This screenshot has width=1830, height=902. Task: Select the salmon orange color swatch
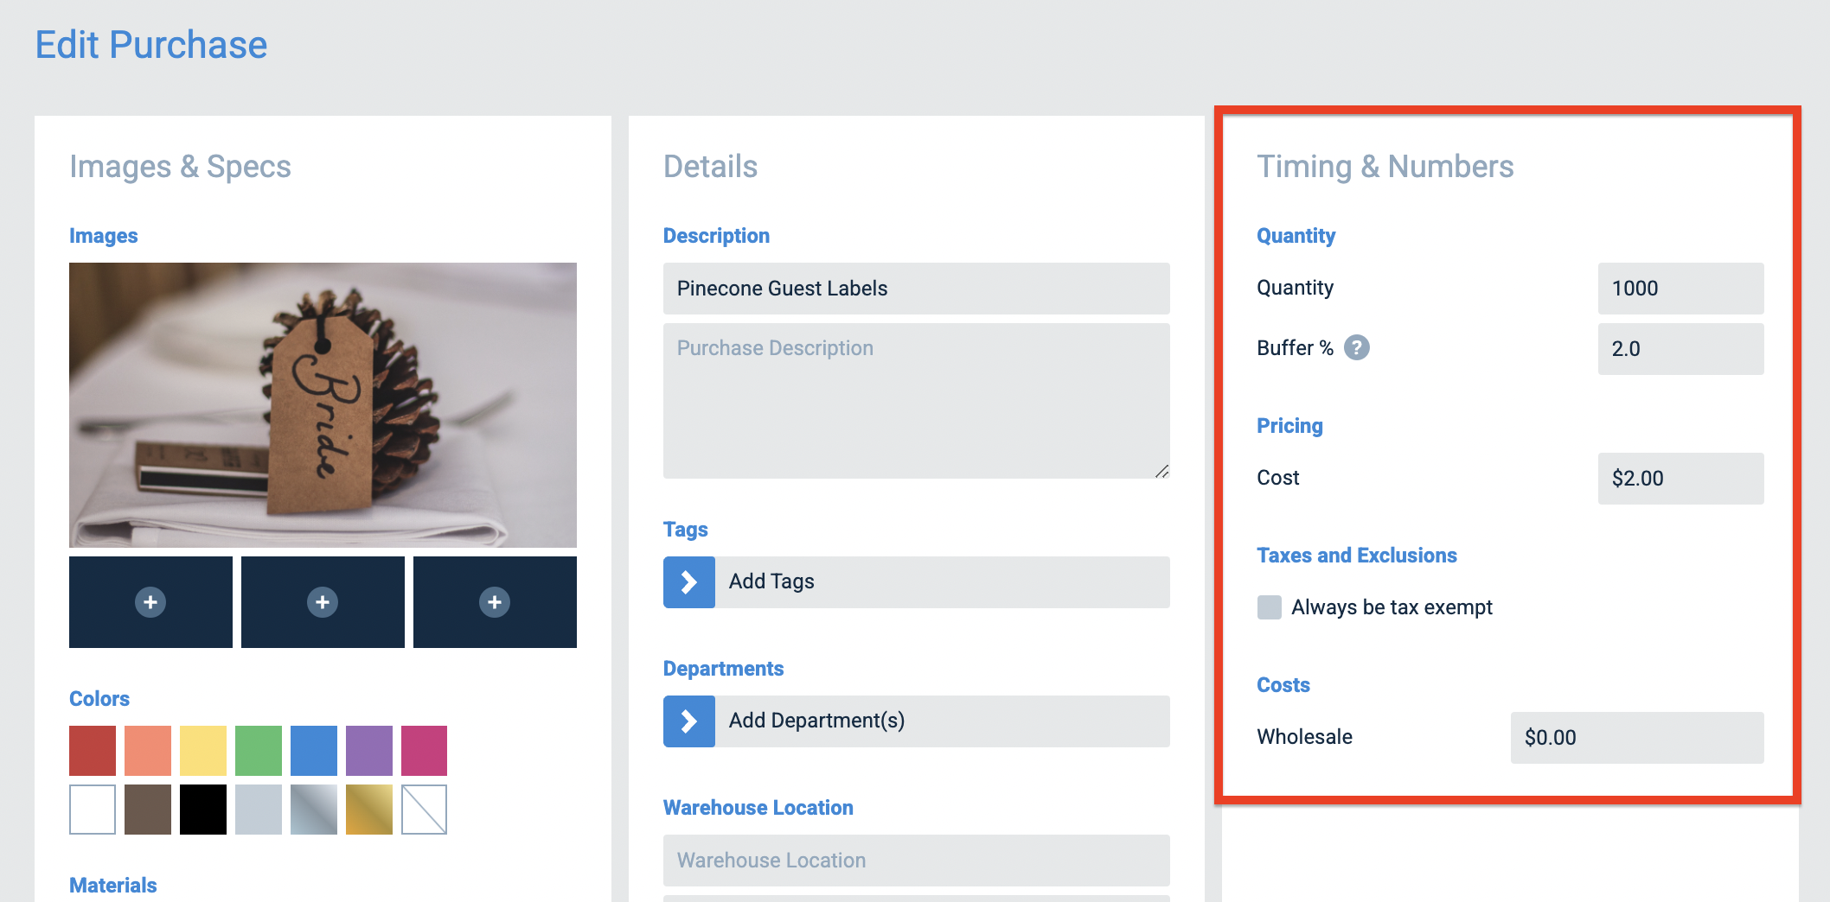point(148,751)
